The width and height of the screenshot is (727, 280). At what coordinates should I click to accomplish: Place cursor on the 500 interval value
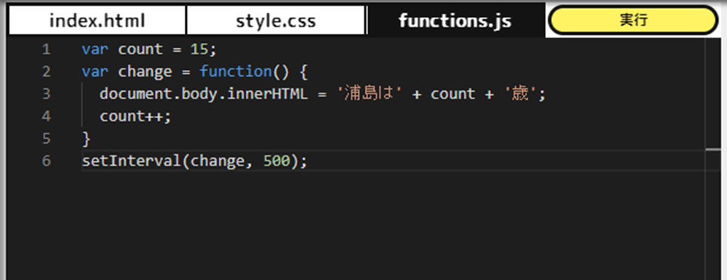[276, 160]
